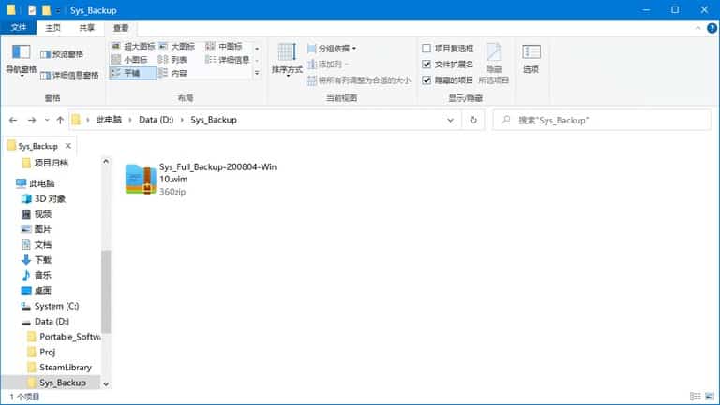Open Portable_Software folder in sidebar
The width and height of the screenshot is (720, 405).
[65, 337]
